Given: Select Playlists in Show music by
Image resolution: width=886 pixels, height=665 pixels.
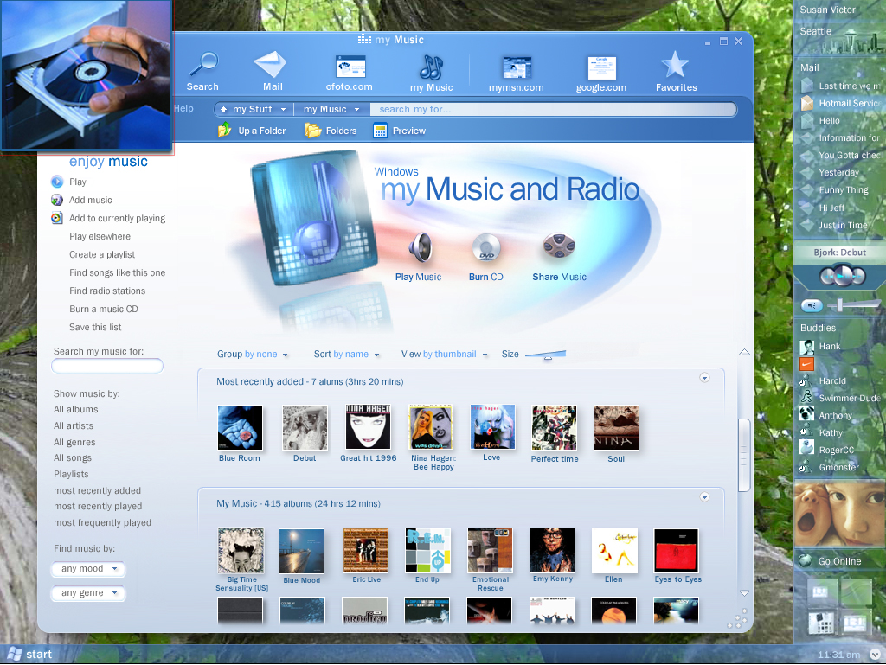Looking at the screenshot, I should 71,474.
